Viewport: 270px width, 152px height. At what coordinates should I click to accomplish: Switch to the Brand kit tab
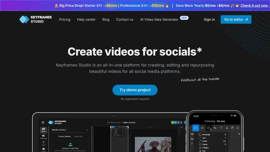78,136
